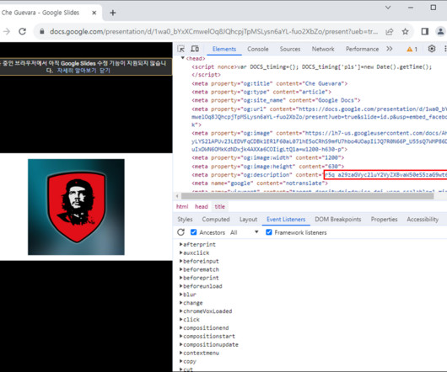The image size is (447, 372).
Task: Open the warning issues indicator
Action: 412,49
